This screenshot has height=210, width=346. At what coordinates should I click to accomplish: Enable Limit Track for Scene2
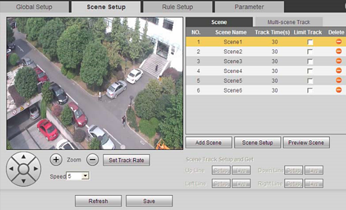[310, 52]
